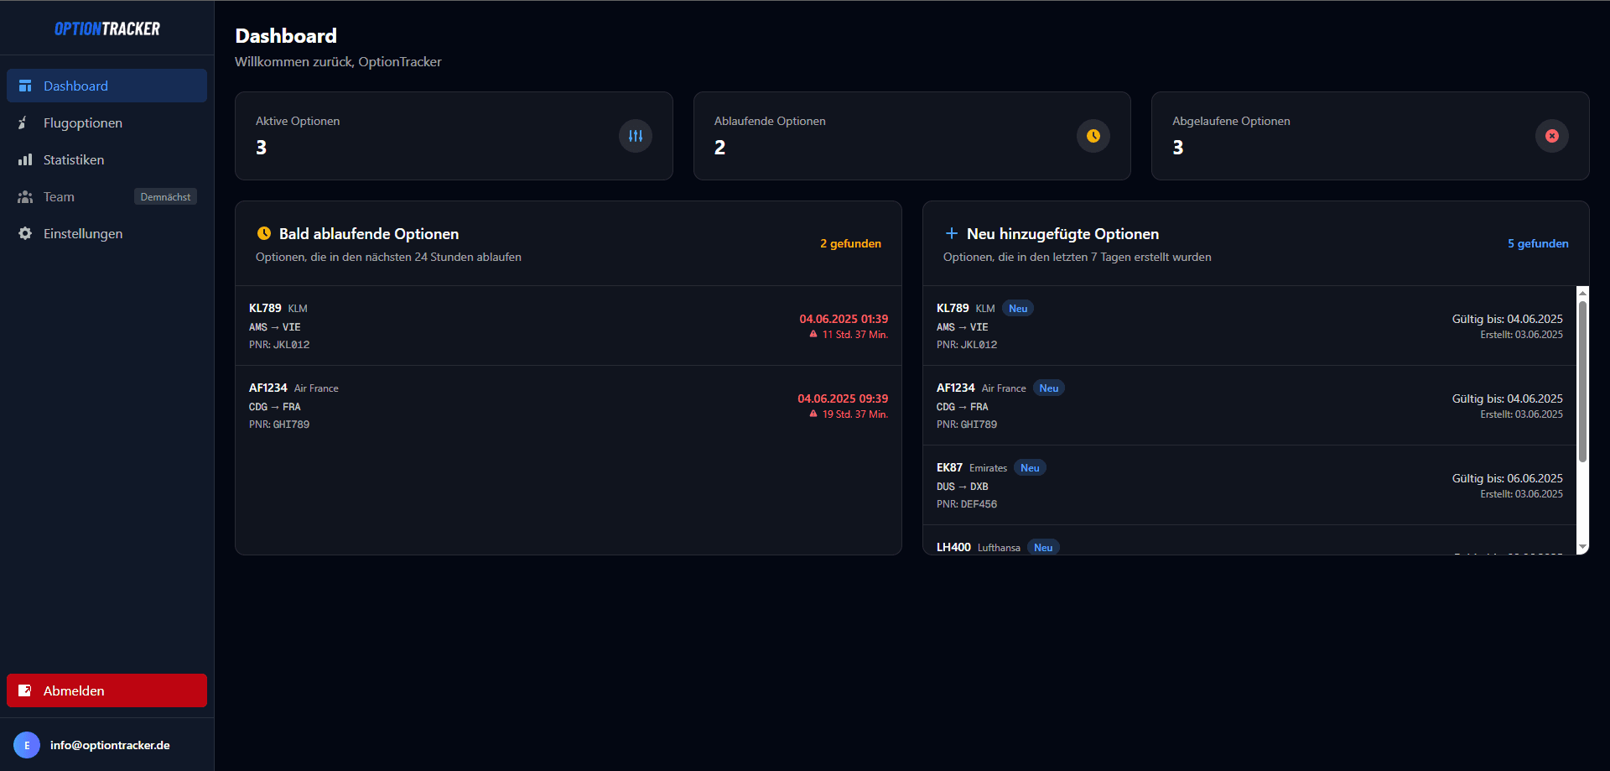Switch to the Statistiken section
The image size is (1610, 771).
coord(73,159)
